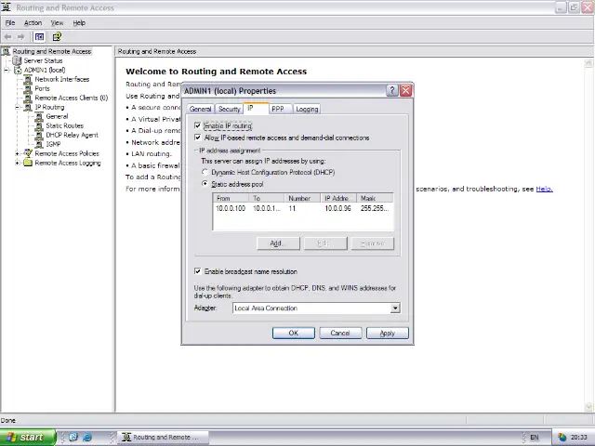595x446 pixels.
Task: Open the File menu
Action: click(x=10, y=22)
